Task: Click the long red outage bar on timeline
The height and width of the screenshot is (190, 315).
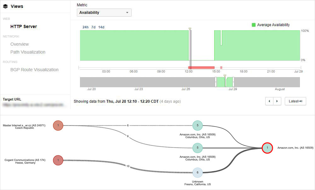Action: [x=202, y=67]
